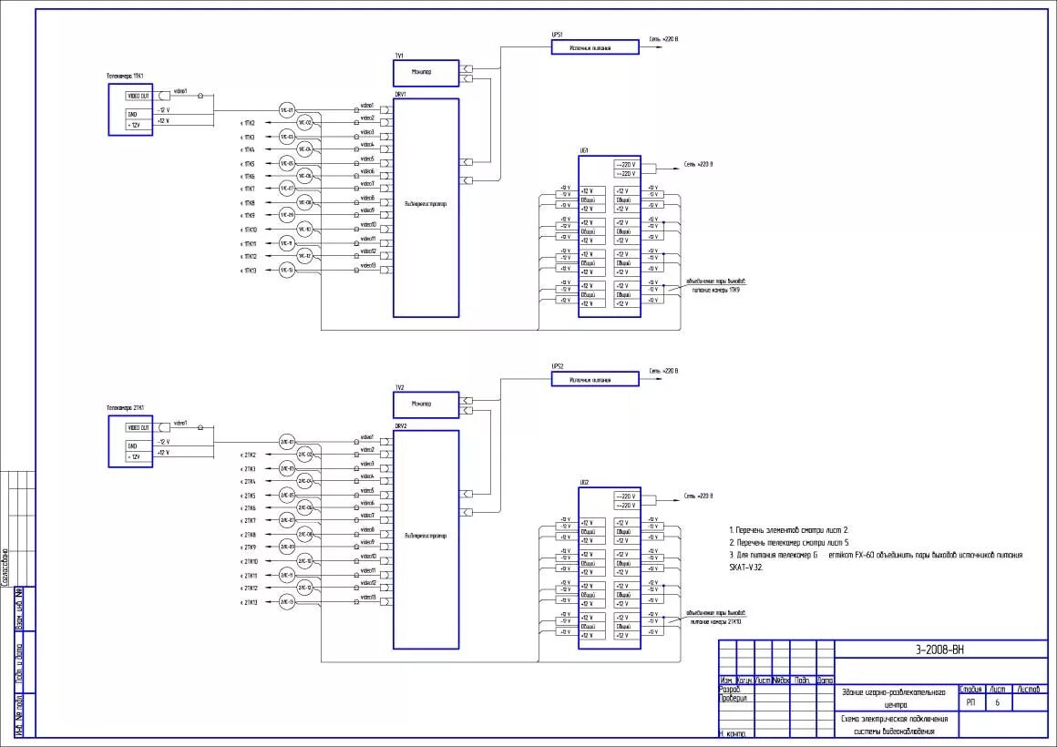Click the "video13" label on DRV1
Screen dimensions: 1057x747
[368, 266]
